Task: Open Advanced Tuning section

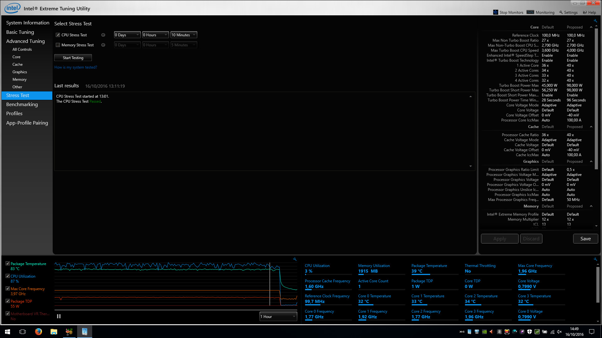Action: 25,41
